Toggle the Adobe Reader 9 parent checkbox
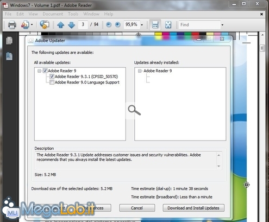This screenshot has height=222, width=269. (45, 71)
